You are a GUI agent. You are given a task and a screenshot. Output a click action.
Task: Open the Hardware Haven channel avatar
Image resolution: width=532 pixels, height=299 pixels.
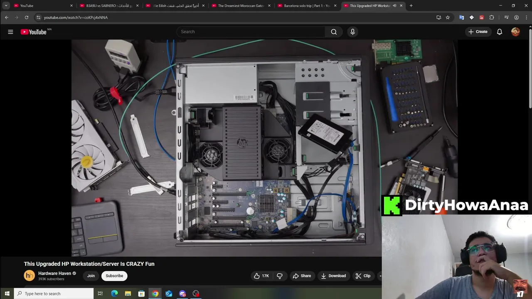tap(29, 276)
